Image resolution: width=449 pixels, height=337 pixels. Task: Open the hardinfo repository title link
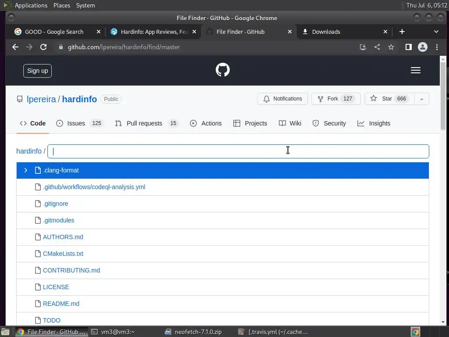tap(79, 99)
